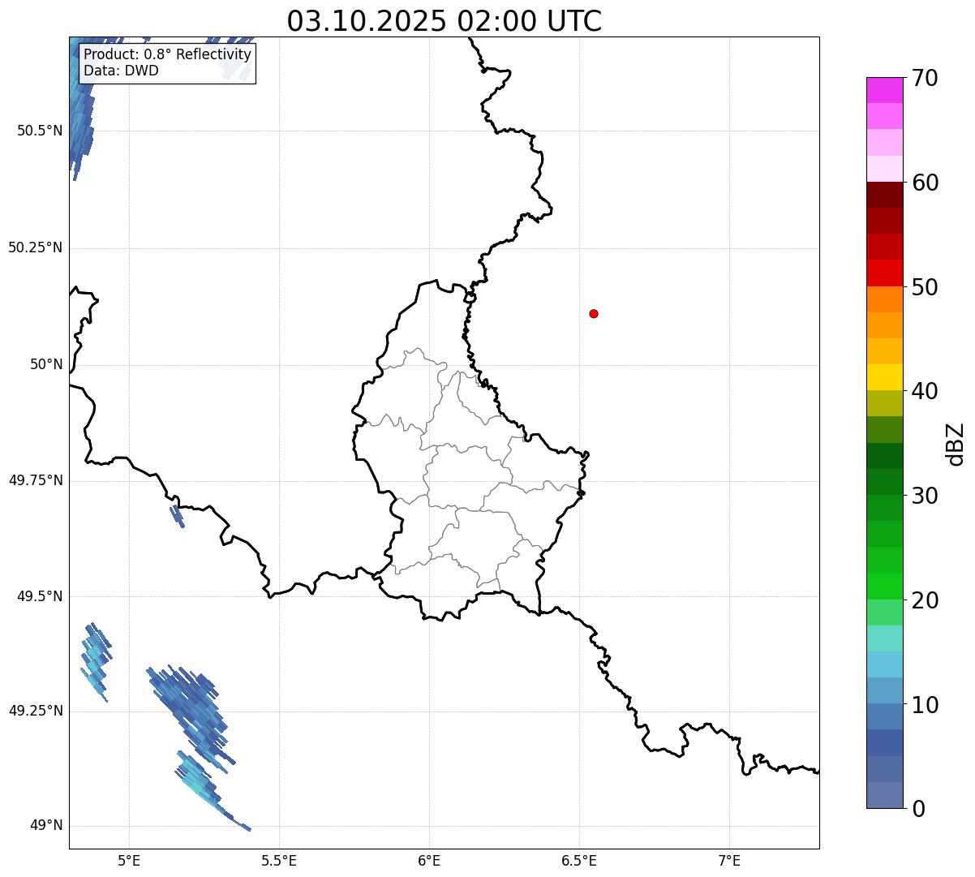975x877 pixels.
Task: Click the 7°E longitude label
Action: 729,860
